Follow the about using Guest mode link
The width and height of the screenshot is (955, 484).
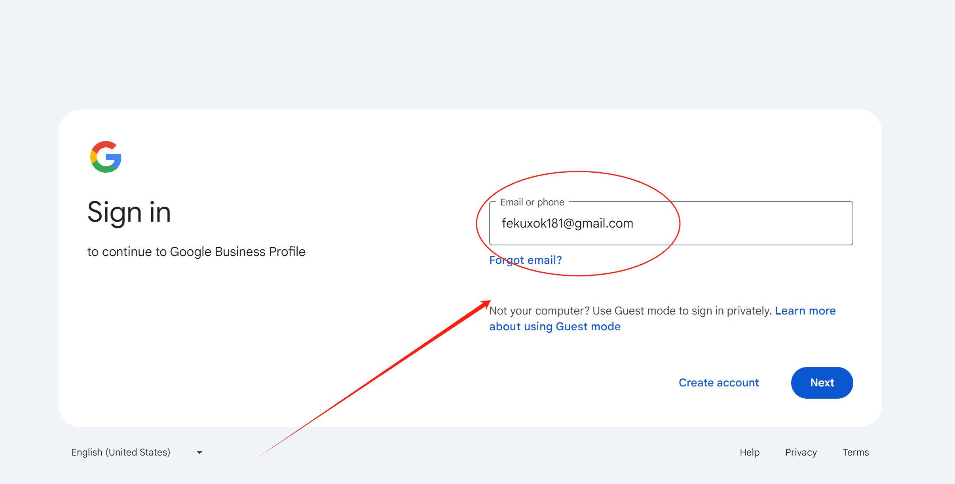[x=555, y=326]
